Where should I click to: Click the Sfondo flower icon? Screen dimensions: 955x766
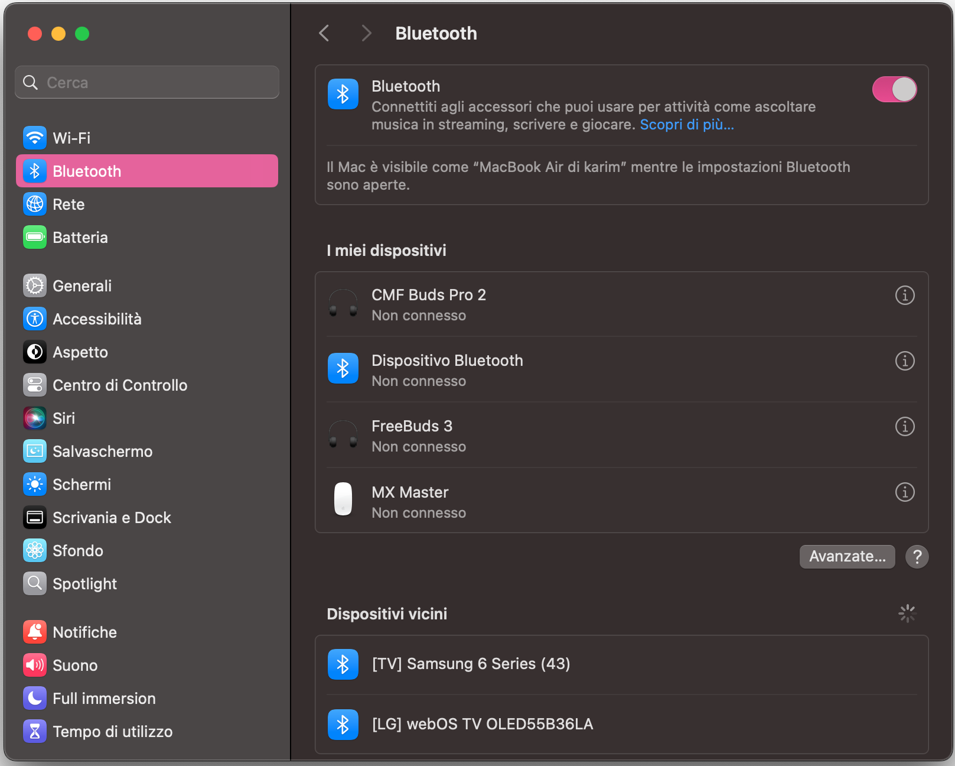tap(35, 550)
